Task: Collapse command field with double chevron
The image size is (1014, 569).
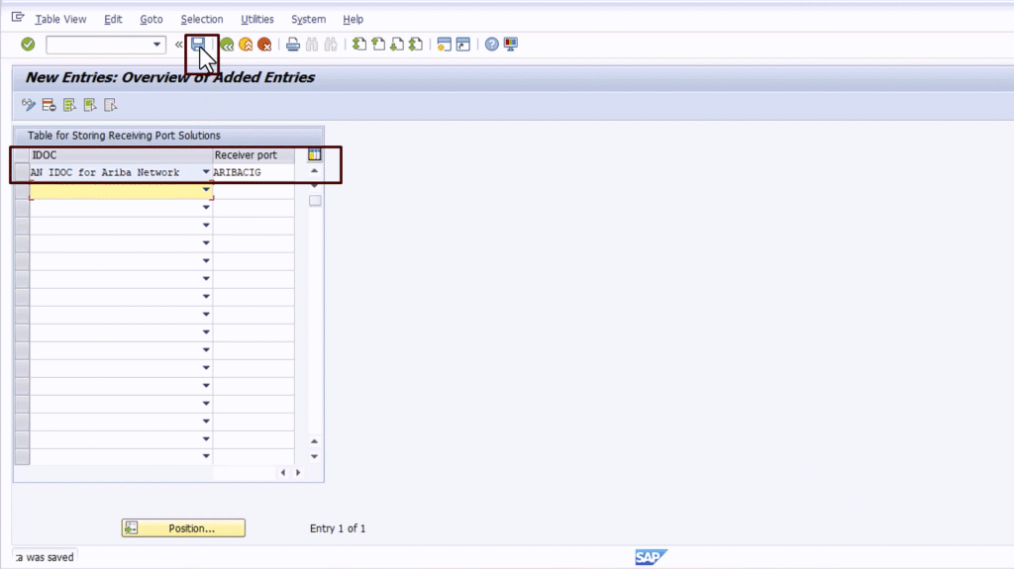Action: (x=178, y=45)
